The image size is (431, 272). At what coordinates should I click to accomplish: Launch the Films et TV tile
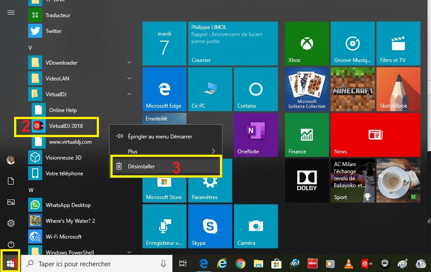point(398,44)
